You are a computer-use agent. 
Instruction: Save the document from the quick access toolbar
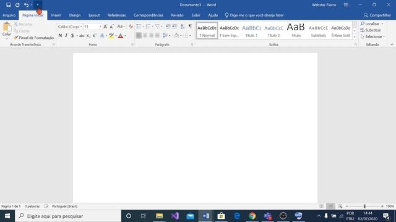(x=8, y=5)
